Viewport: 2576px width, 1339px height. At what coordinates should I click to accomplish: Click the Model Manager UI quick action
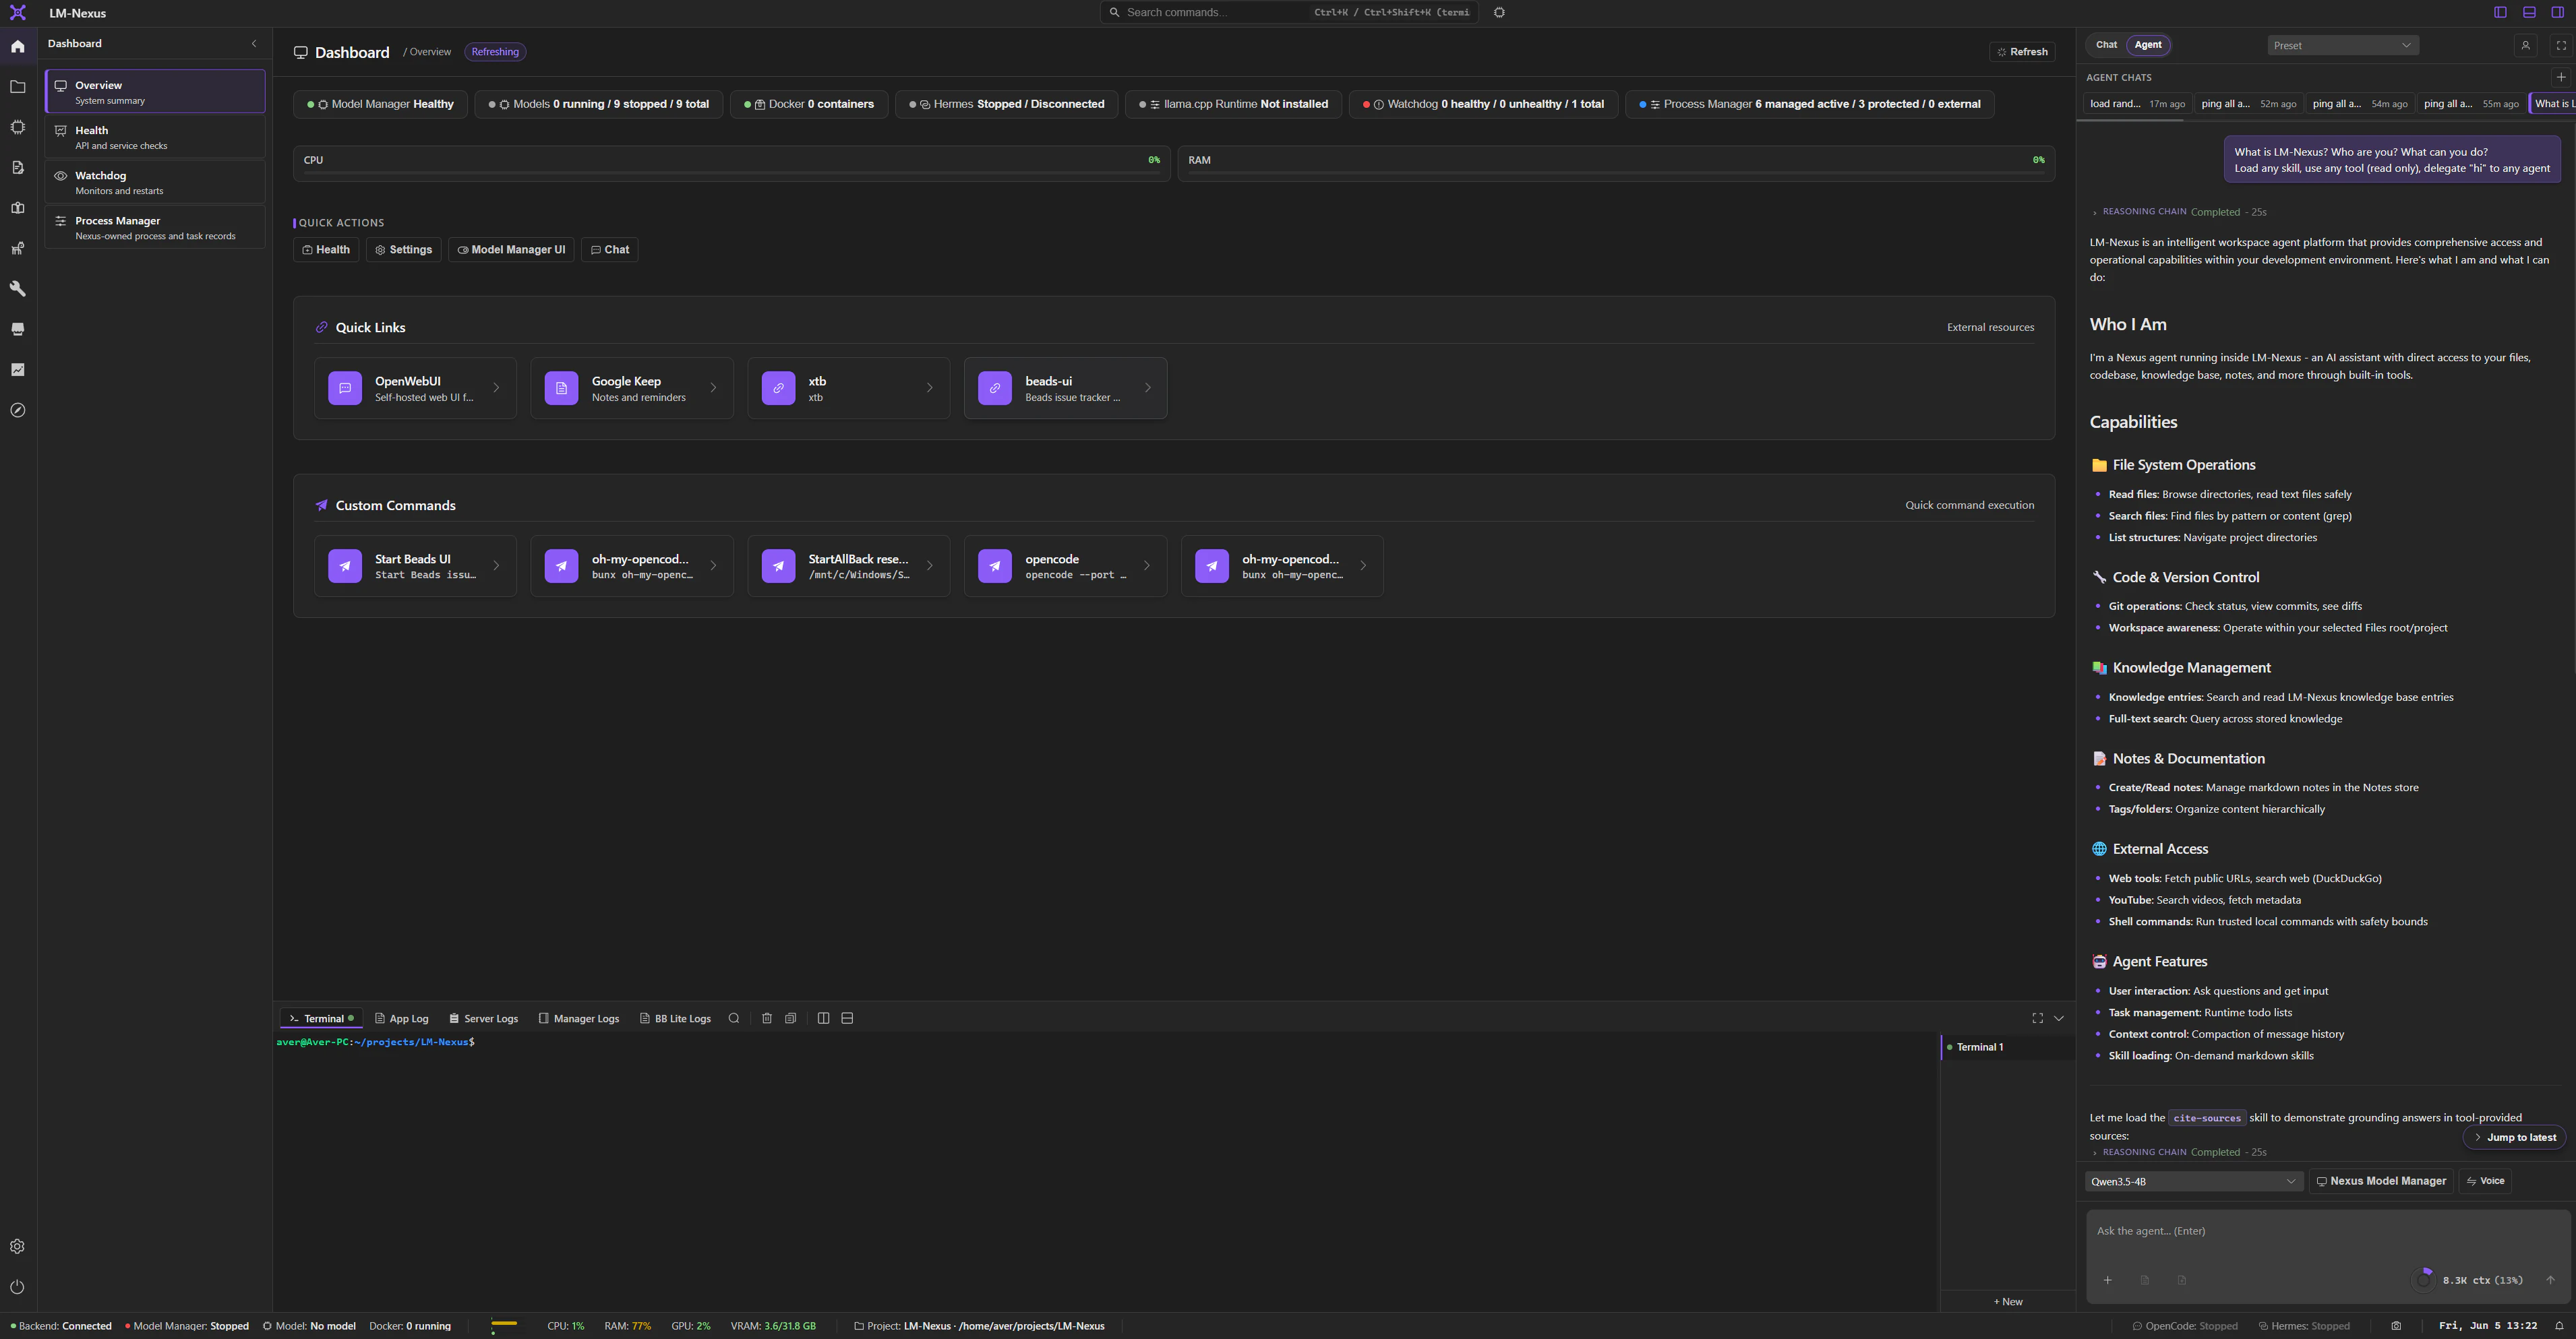click(x=511, y=250)
